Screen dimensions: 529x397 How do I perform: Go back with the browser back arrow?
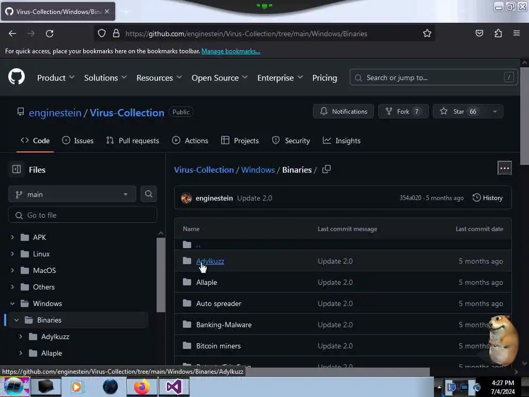click(x=12, y=34)
